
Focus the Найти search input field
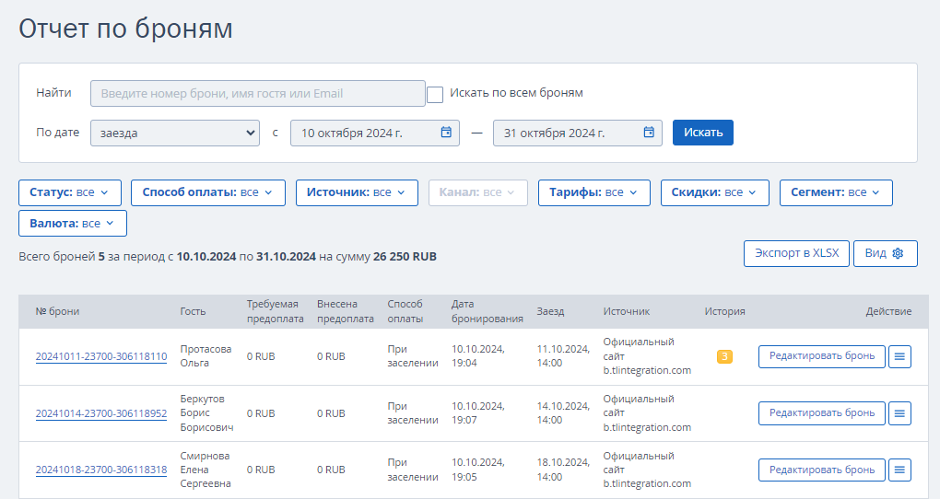(258, 94)
